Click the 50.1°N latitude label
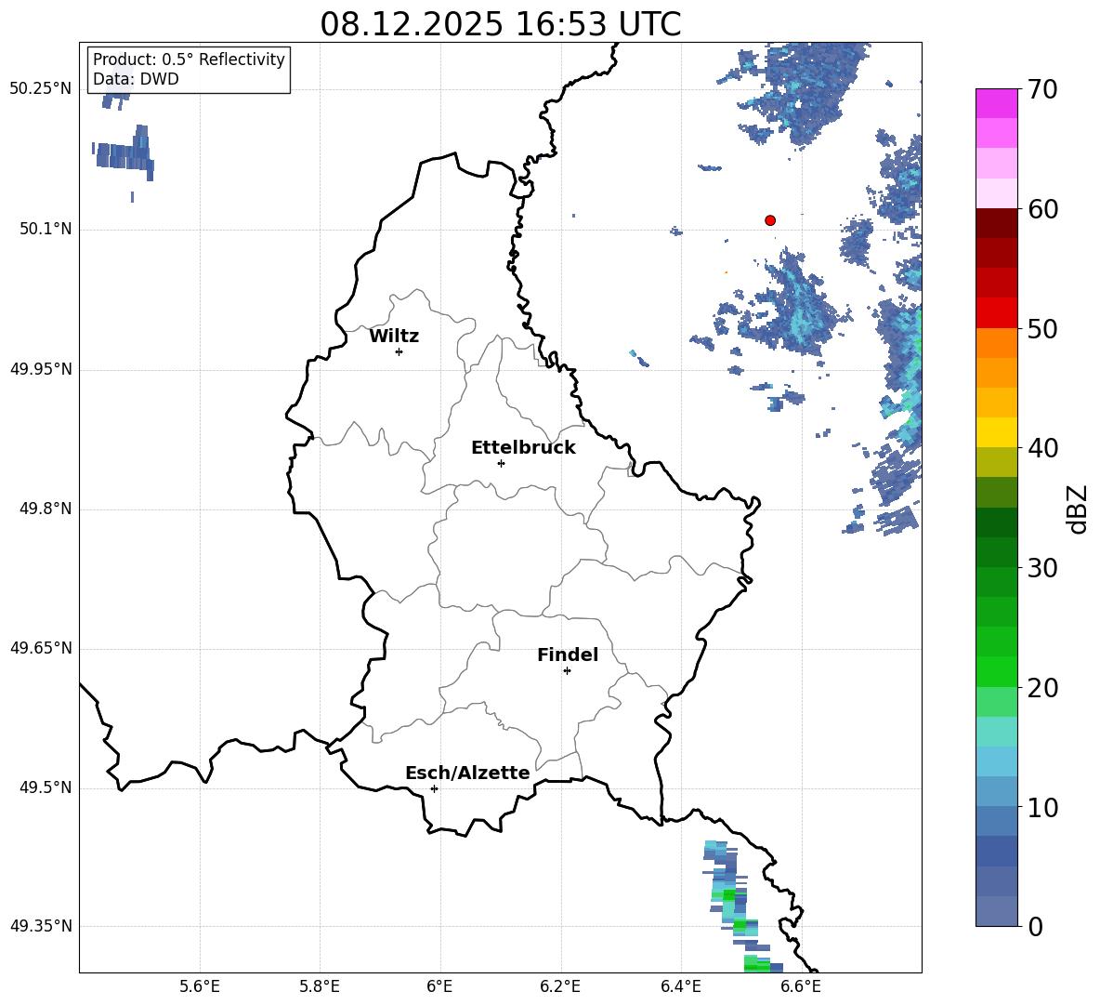Viewport: 1100px width, 1005px height. point(46,229)
